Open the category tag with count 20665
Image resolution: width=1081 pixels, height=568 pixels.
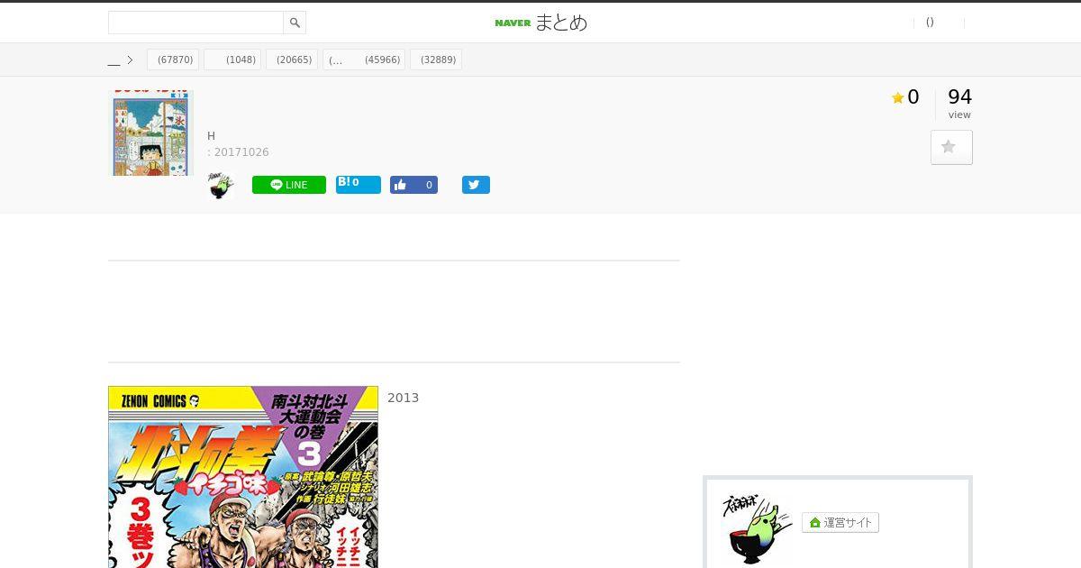point(292,60)
